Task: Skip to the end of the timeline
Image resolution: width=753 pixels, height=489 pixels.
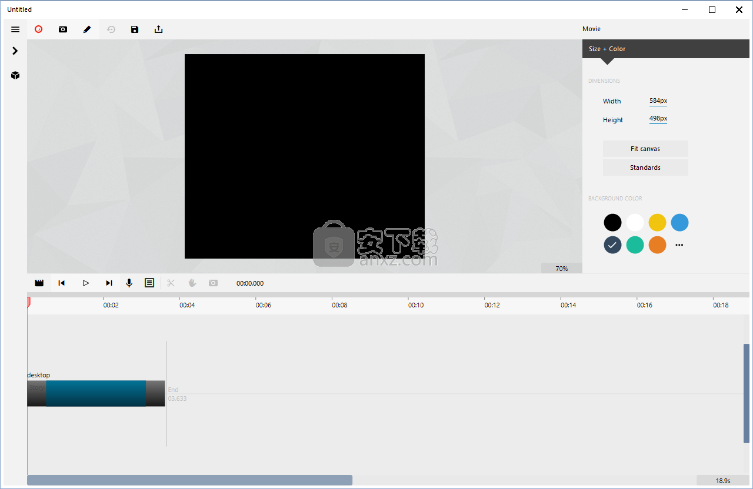Action: pyautogui.click(x=109, y=283)
